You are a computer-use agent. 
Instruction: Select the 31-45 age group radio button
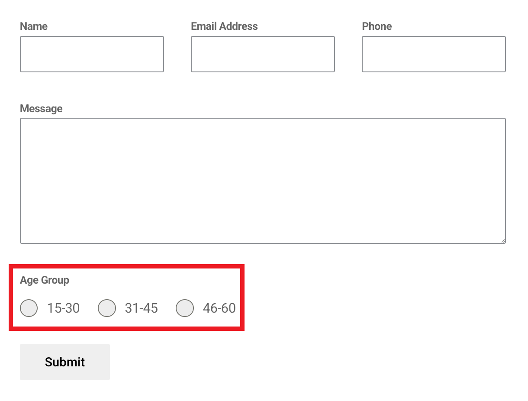point(107,308)
